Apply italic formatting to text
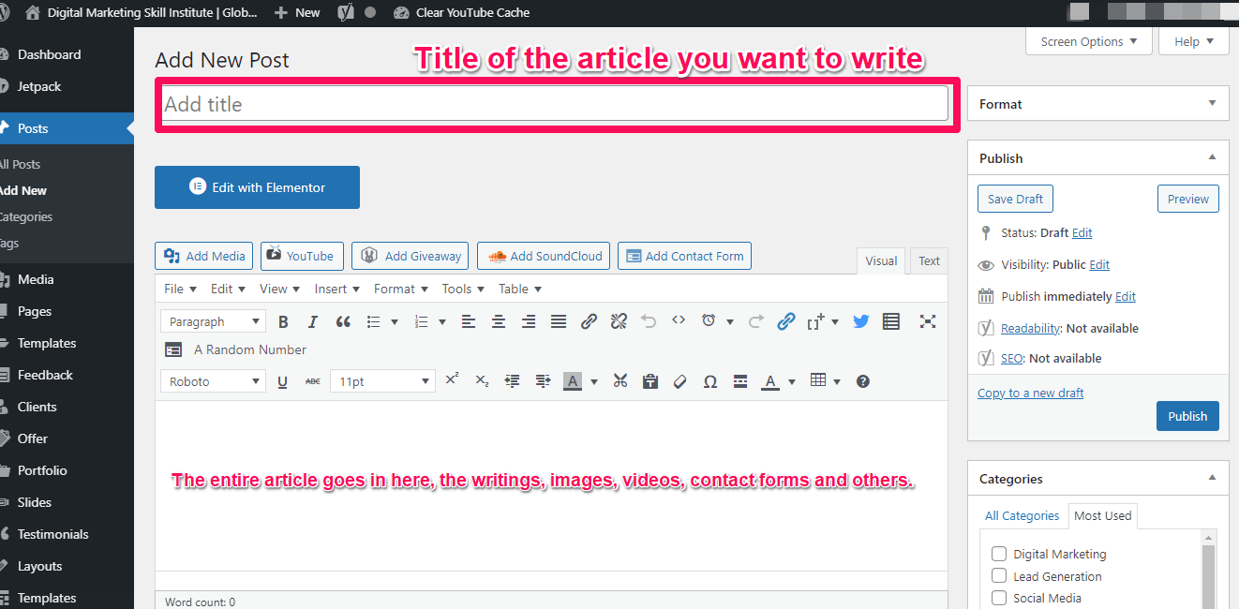The width and height of the screenshot is (1239, 609). [x=313, y=321]
